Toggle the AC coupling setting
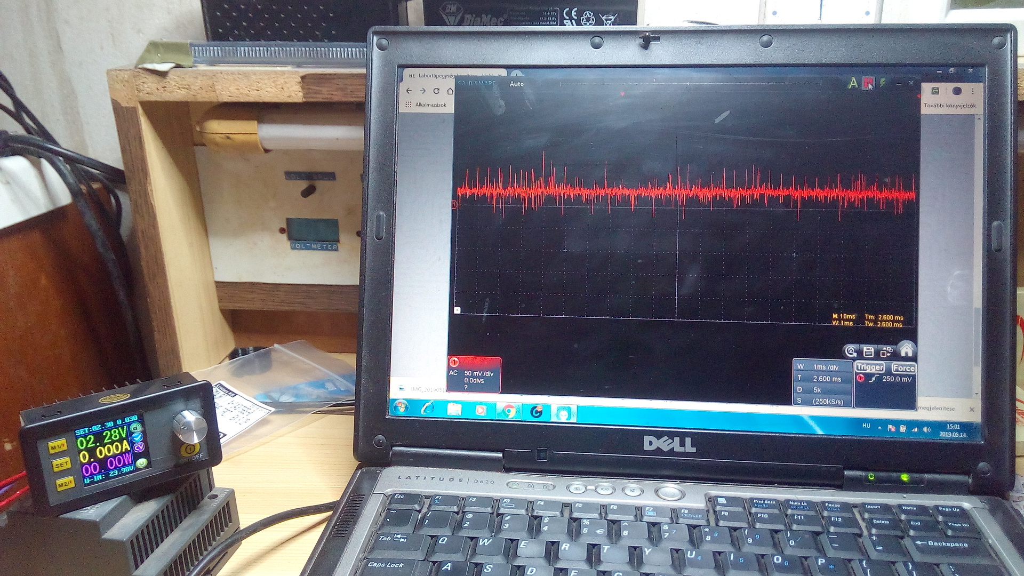Screen dimensions: 1024x576 [453, 373]
